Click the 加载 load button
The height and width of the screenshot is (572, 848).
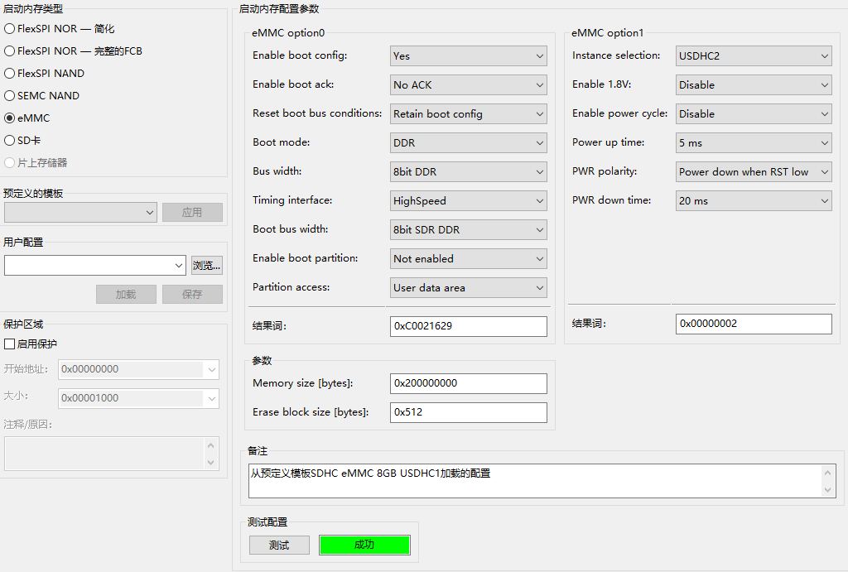(126, 294)
